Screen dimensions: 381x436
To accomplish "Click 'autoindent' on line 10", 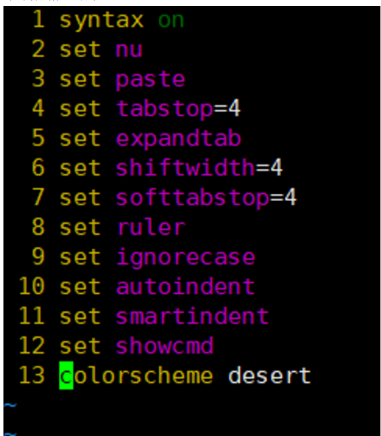I will pyautogui.click(x=185, y=286).
